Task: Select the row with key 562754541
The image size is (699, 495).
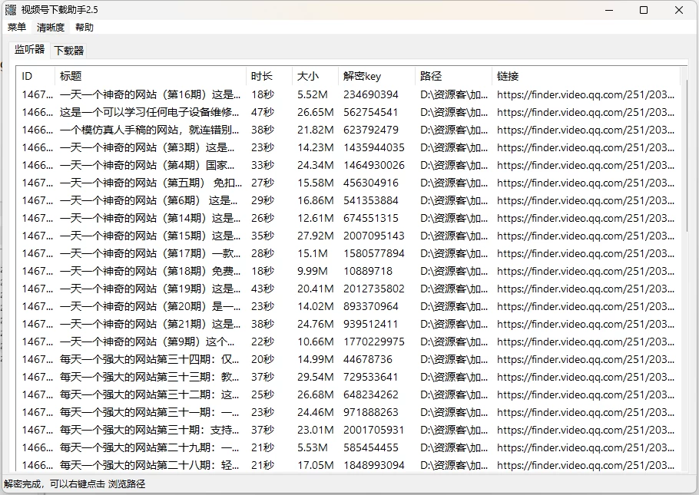Action: tap(371, 112)
